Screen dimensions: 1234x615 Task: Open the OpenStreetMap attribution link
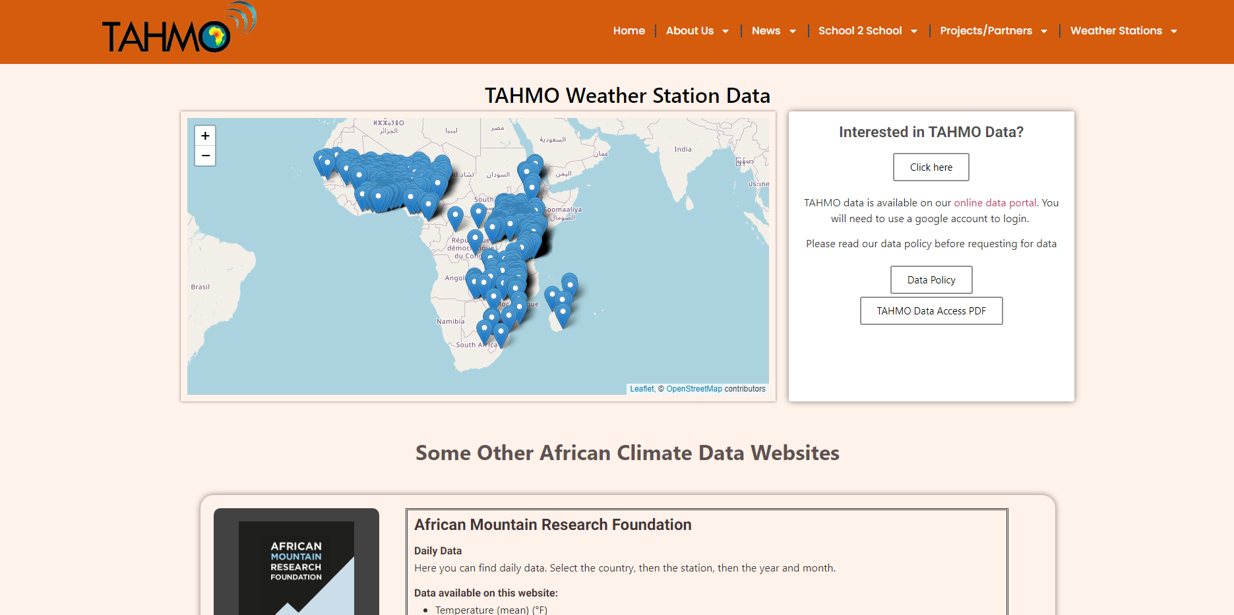tap(694, 389)
